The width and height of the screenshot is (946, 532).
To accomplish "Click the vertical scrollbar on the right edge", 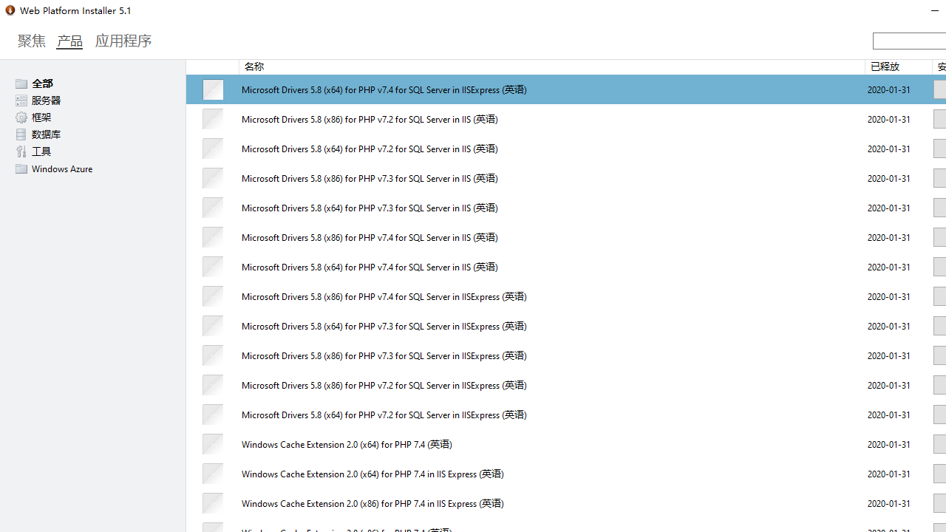I will (943, 296).
